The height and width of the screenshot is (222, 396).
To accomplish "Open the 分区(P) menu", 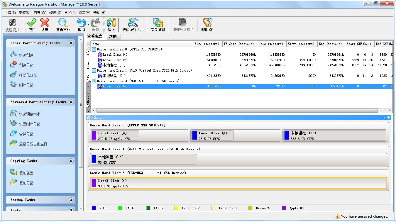I will 70,13.
